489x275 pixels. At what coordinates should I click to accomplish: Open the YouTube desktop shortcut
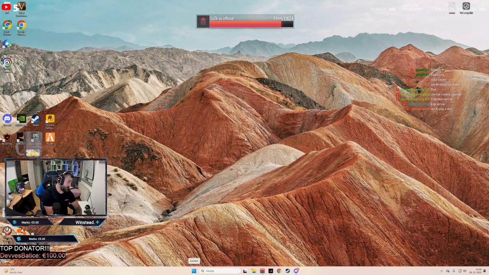pyautogui.click(x=6, y=8)
